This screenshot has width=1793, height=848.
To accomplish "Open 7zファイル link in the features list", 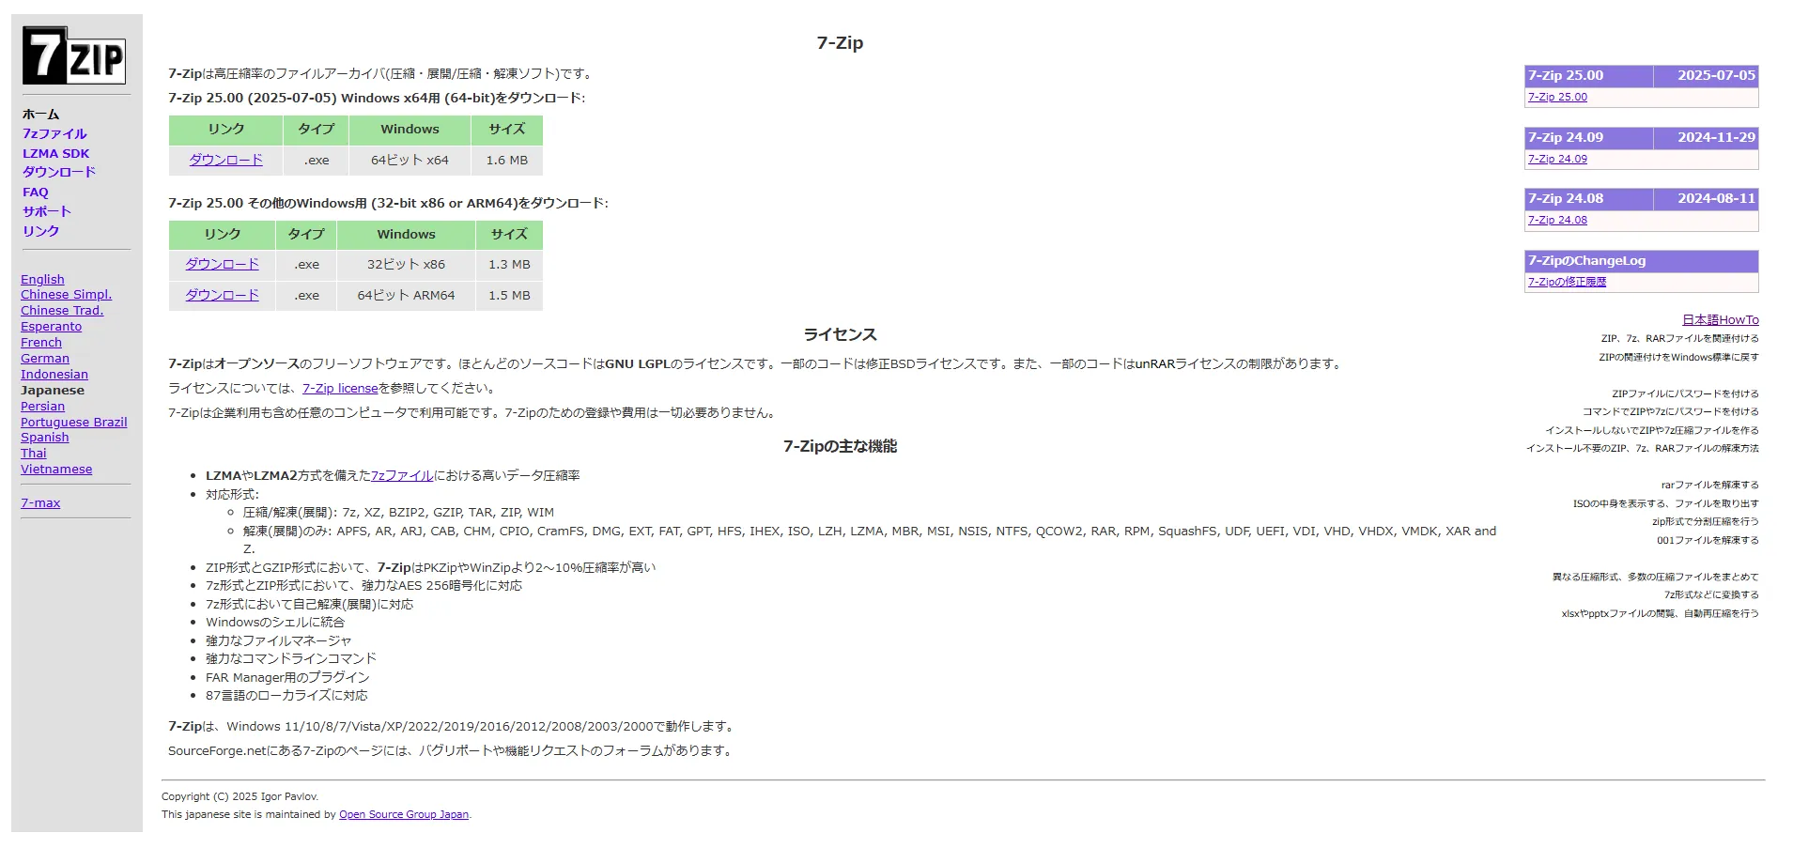I will click(402, 475).
